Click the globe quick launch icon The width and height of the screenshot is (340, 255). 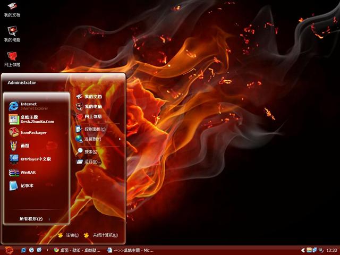point(31,250)
